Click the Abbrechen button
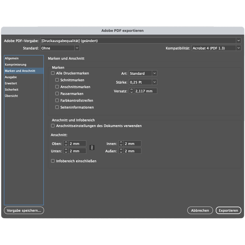The image size is (245, 245). 200,210
